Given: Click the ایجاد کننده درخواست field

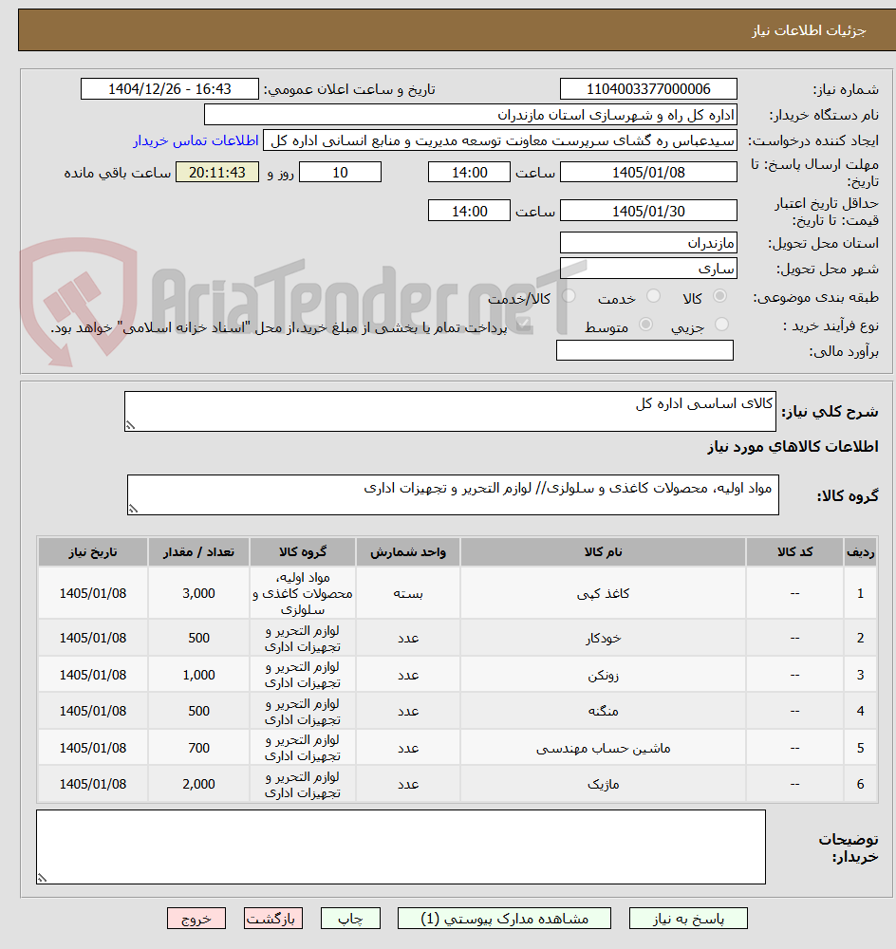Looking at the screenshot, I should point(500,140).
